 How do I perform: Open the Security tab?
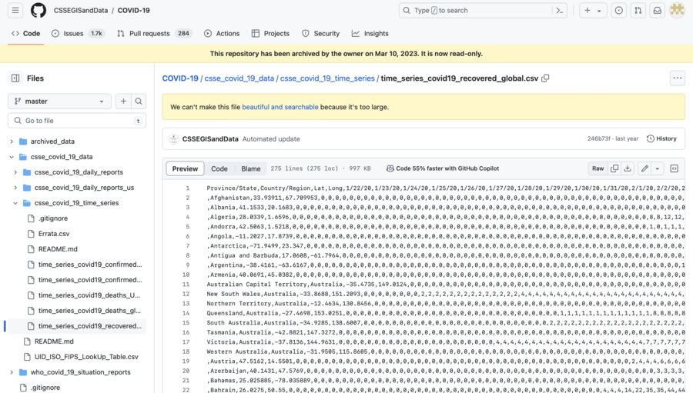coord(321,34)
